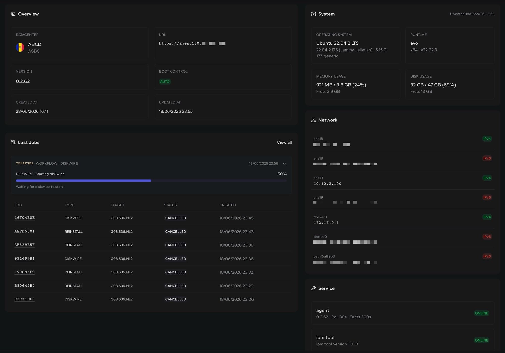Click the Service wrench icon

313,288
